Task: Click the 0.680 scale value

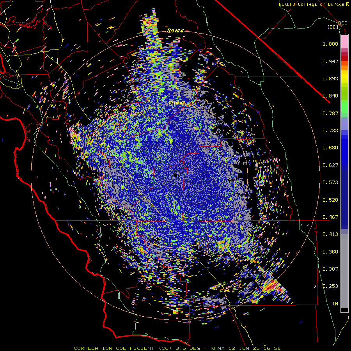Action: click(330, 148)
